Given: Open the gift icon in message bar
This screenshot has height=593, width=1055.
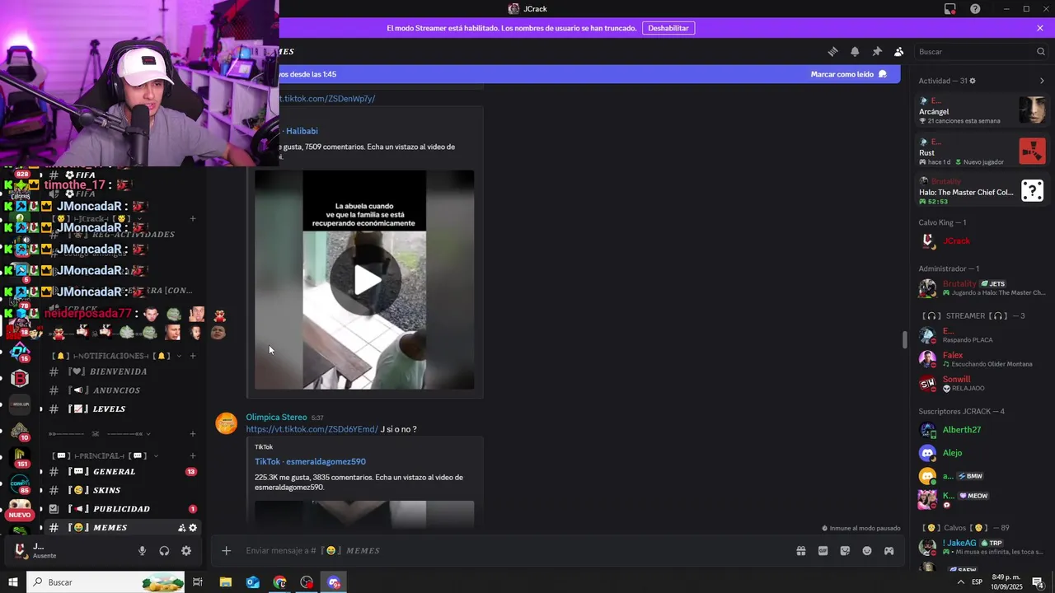Looking at the screenshot, I should pos(800,551).
